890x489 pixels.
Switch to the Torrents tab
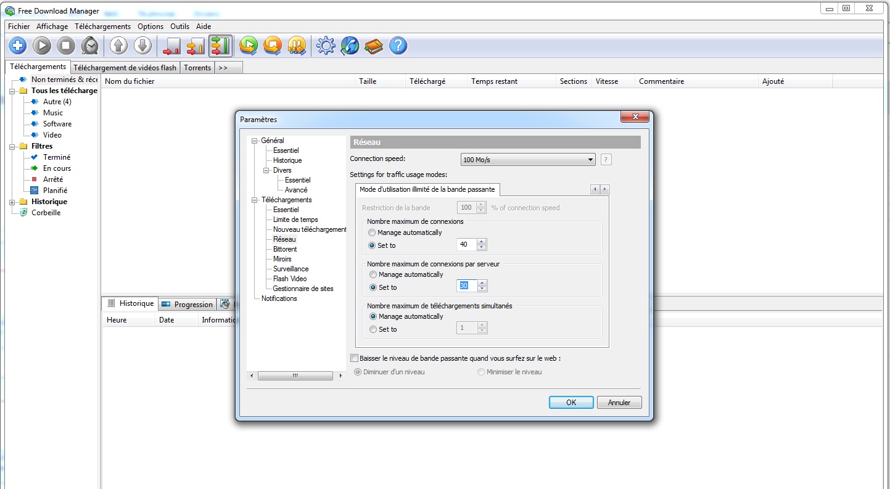pos(197,68)
